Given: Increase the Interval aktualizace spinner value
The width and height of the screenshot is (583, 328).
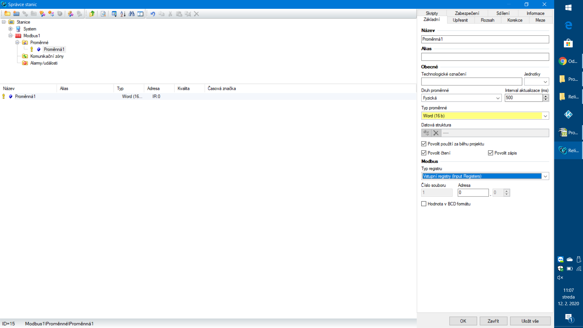Looking at the screenshot, I should 546,96.
